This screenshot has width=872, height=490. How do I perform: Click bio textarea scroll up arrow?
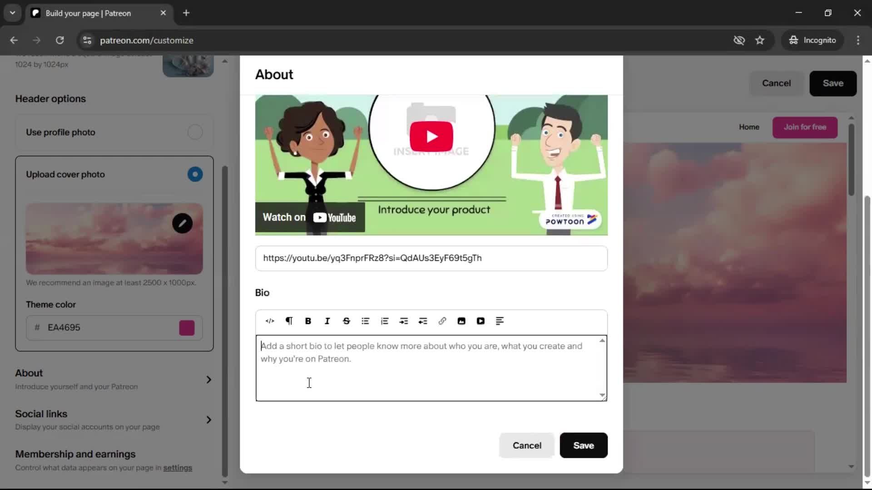602,340
